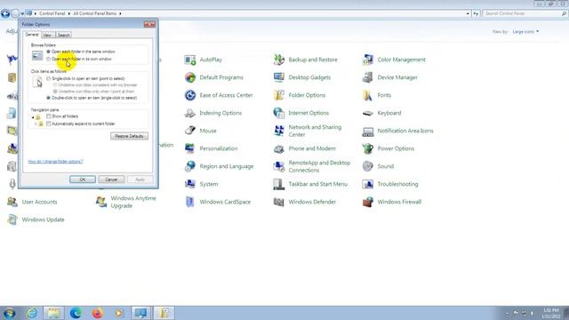Expand the arrow after 'Control Panel' breadcrumb
The image size is (569, 320).
click(69, 14)
